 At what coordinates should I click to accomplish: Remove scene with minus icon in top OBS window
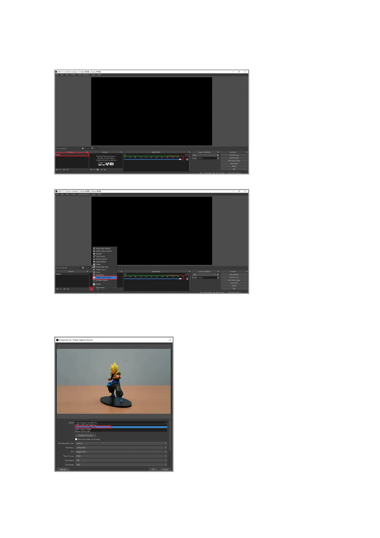(x=60, y=170)
